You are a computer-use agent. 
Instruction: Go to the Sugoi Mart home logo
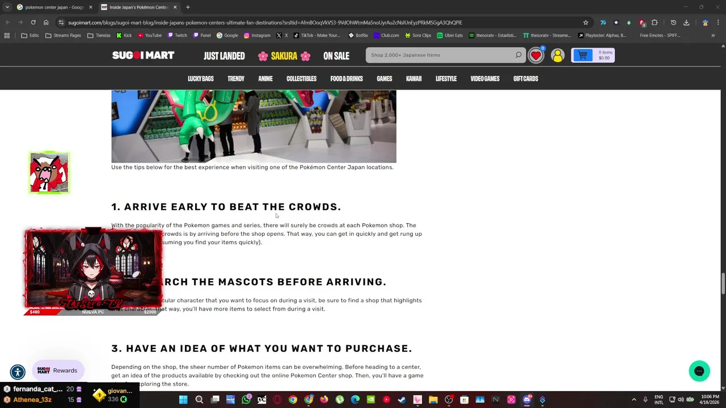[143, 55]
